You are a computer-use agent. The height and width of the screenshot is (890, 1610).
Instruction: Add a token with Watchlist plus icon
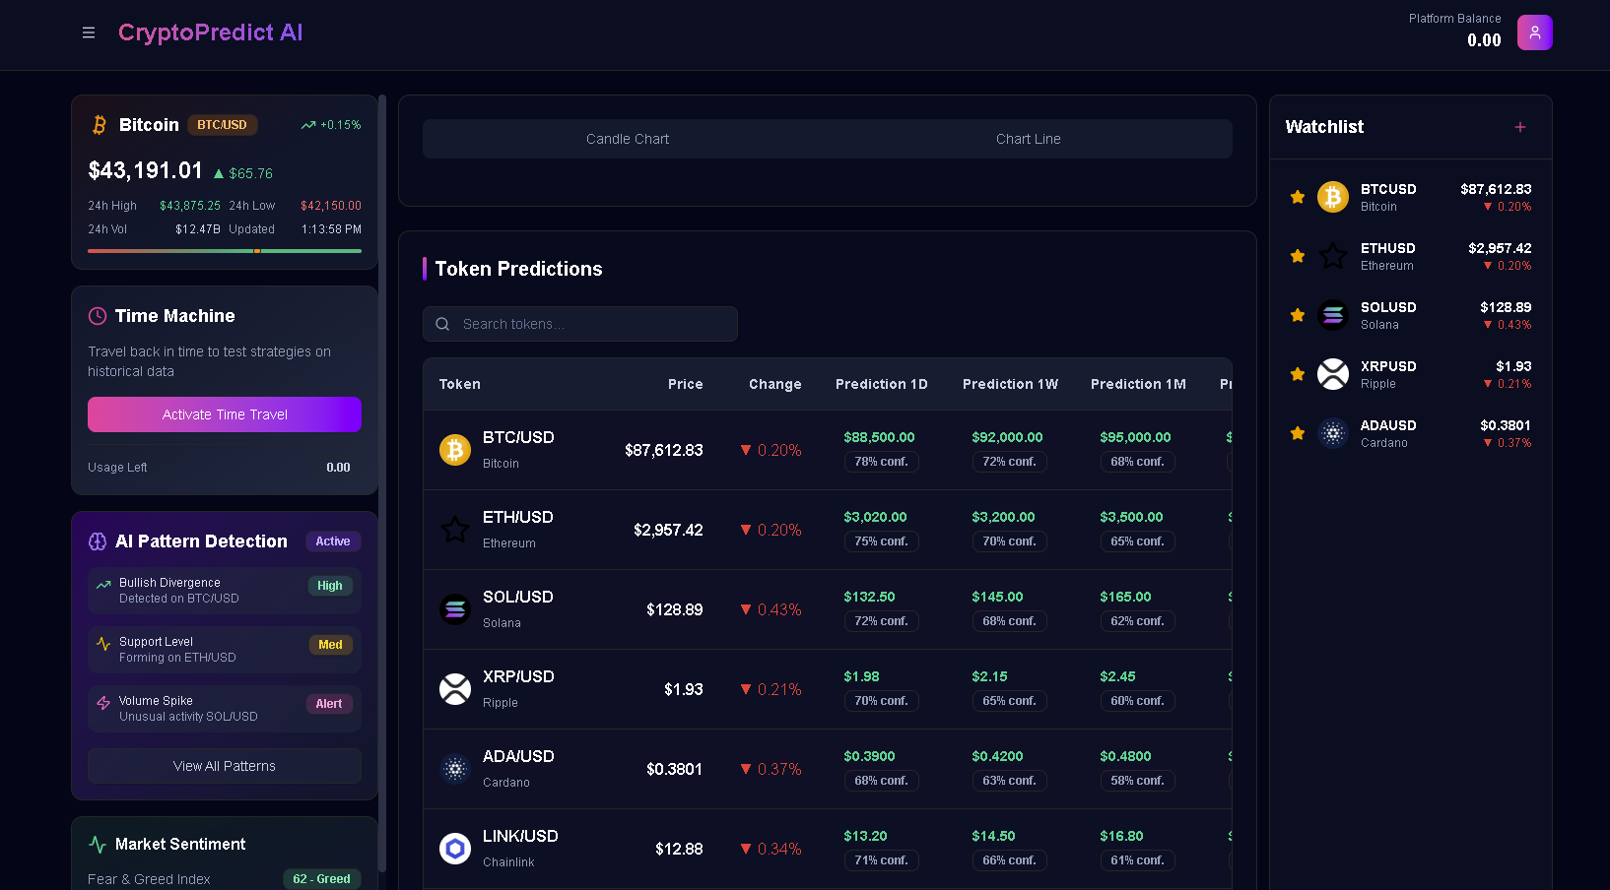(x=1520, y=127)
